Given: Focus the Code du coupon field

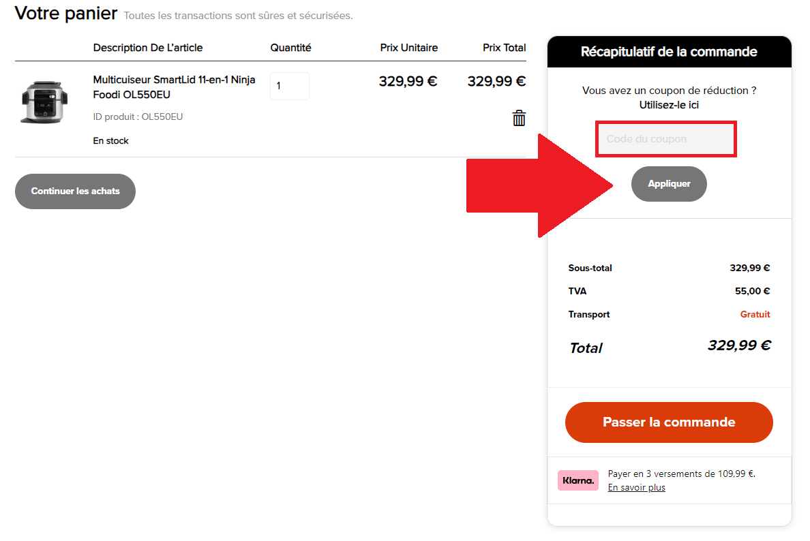Looking at the screenshot, I should pos(666,139).
